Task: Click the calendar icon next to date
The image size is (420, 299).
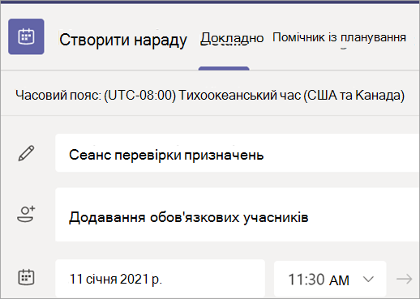Action: click(x=26, y=277)
